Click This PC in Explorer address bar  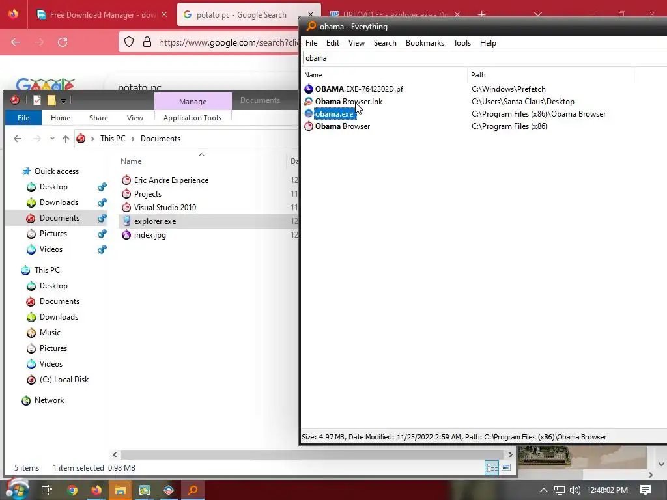pos(113,139)
